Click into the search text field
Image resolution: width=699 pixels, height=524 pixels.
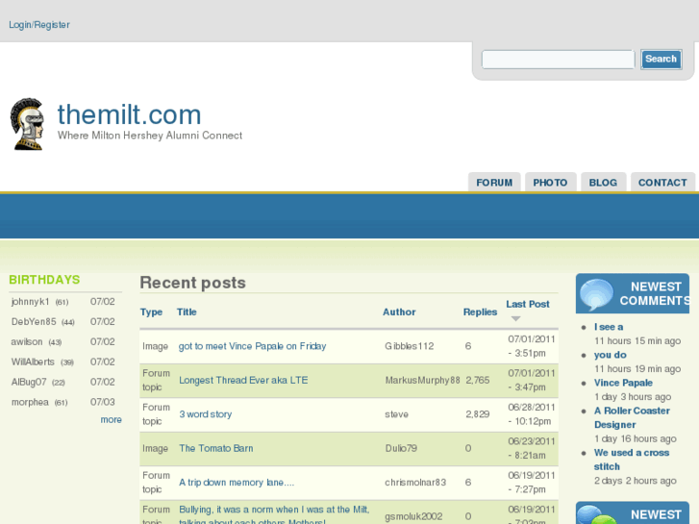point(558,60)
